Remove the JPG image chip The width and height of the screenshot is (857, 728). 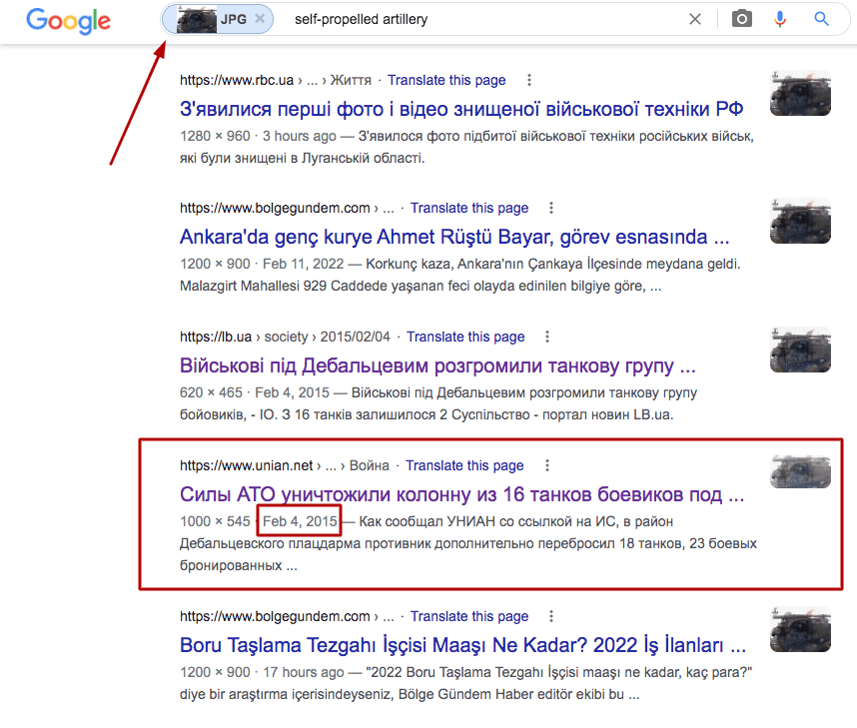click(x=260, y=19)
